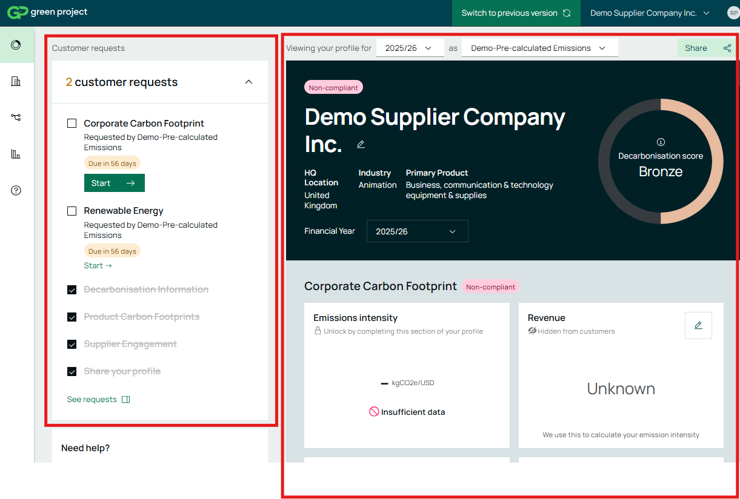Viewport: 740px width, 499px height.
Task: Click Switch to previous version button
Action: tap(516, 13)
